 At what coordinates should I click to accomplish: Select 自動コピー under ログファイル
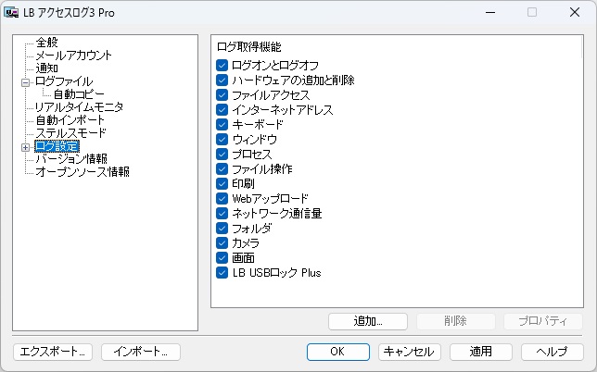(x=79, y=94)
